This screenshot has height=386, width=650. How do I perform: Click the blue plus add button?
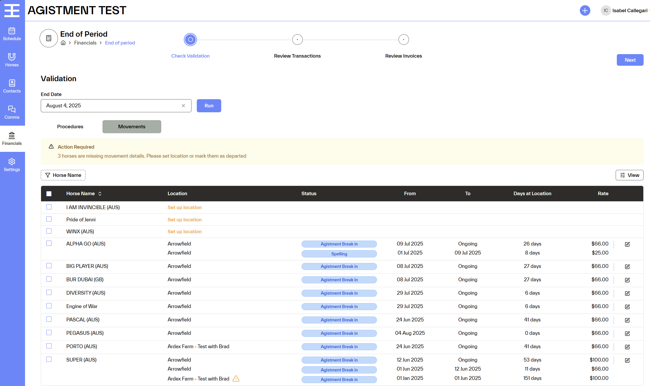585,10
